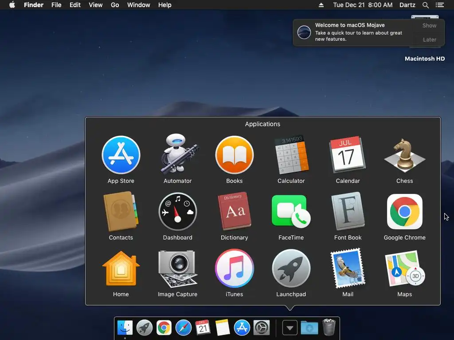Launch the Maps app

point(404,268)
